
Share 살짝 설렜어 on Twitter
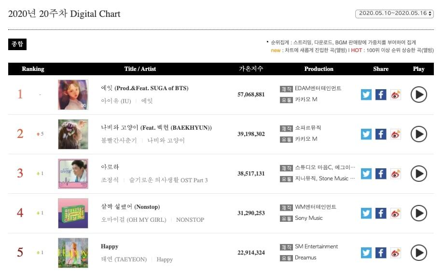click(366, 213)
